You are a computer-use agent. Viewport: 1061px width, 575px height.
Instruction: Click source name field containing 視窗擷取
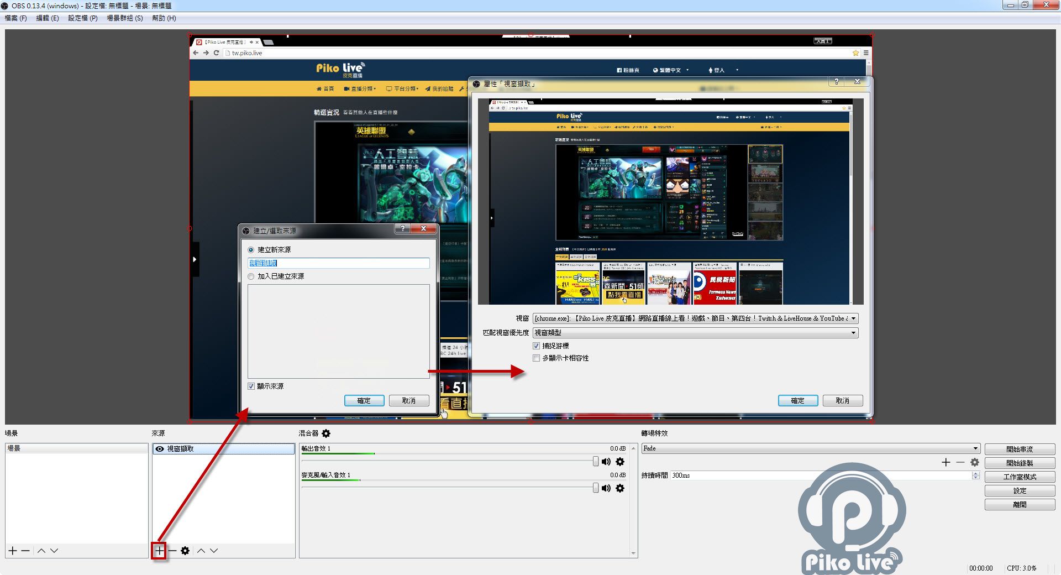[339, 263]
